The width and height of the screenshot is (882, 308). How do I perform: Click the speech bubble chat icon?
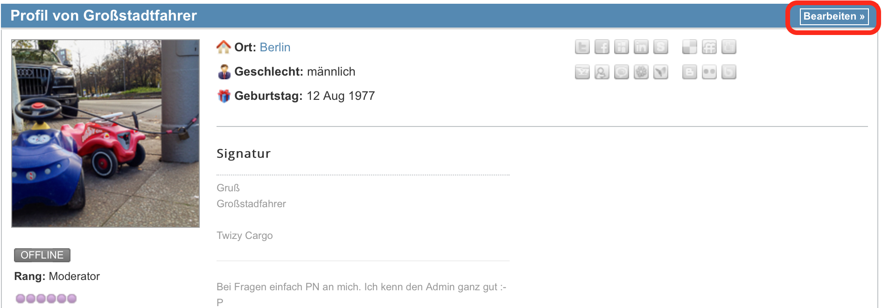[x=622, y=72]
